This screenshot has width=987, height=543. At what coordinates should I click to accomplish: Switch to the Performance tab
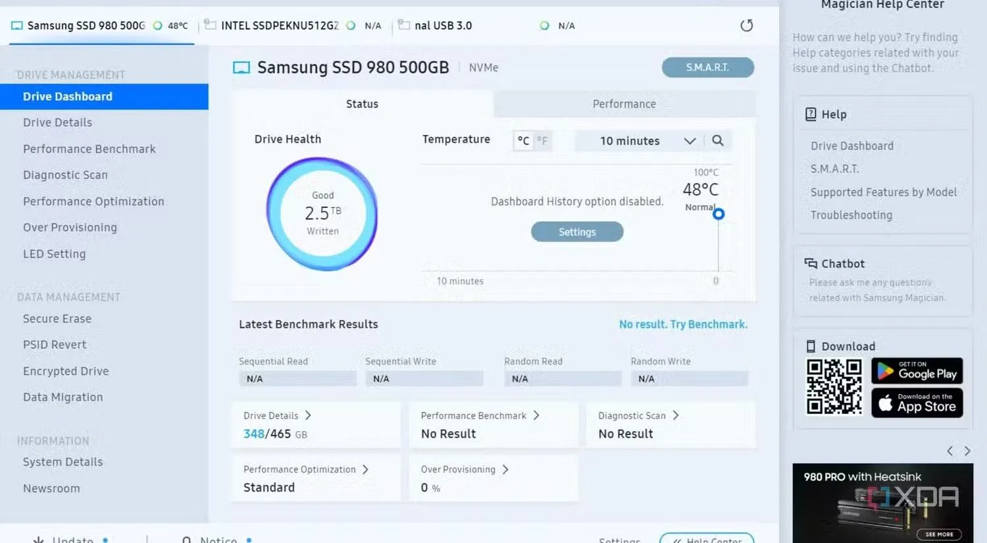pos(624,104)
